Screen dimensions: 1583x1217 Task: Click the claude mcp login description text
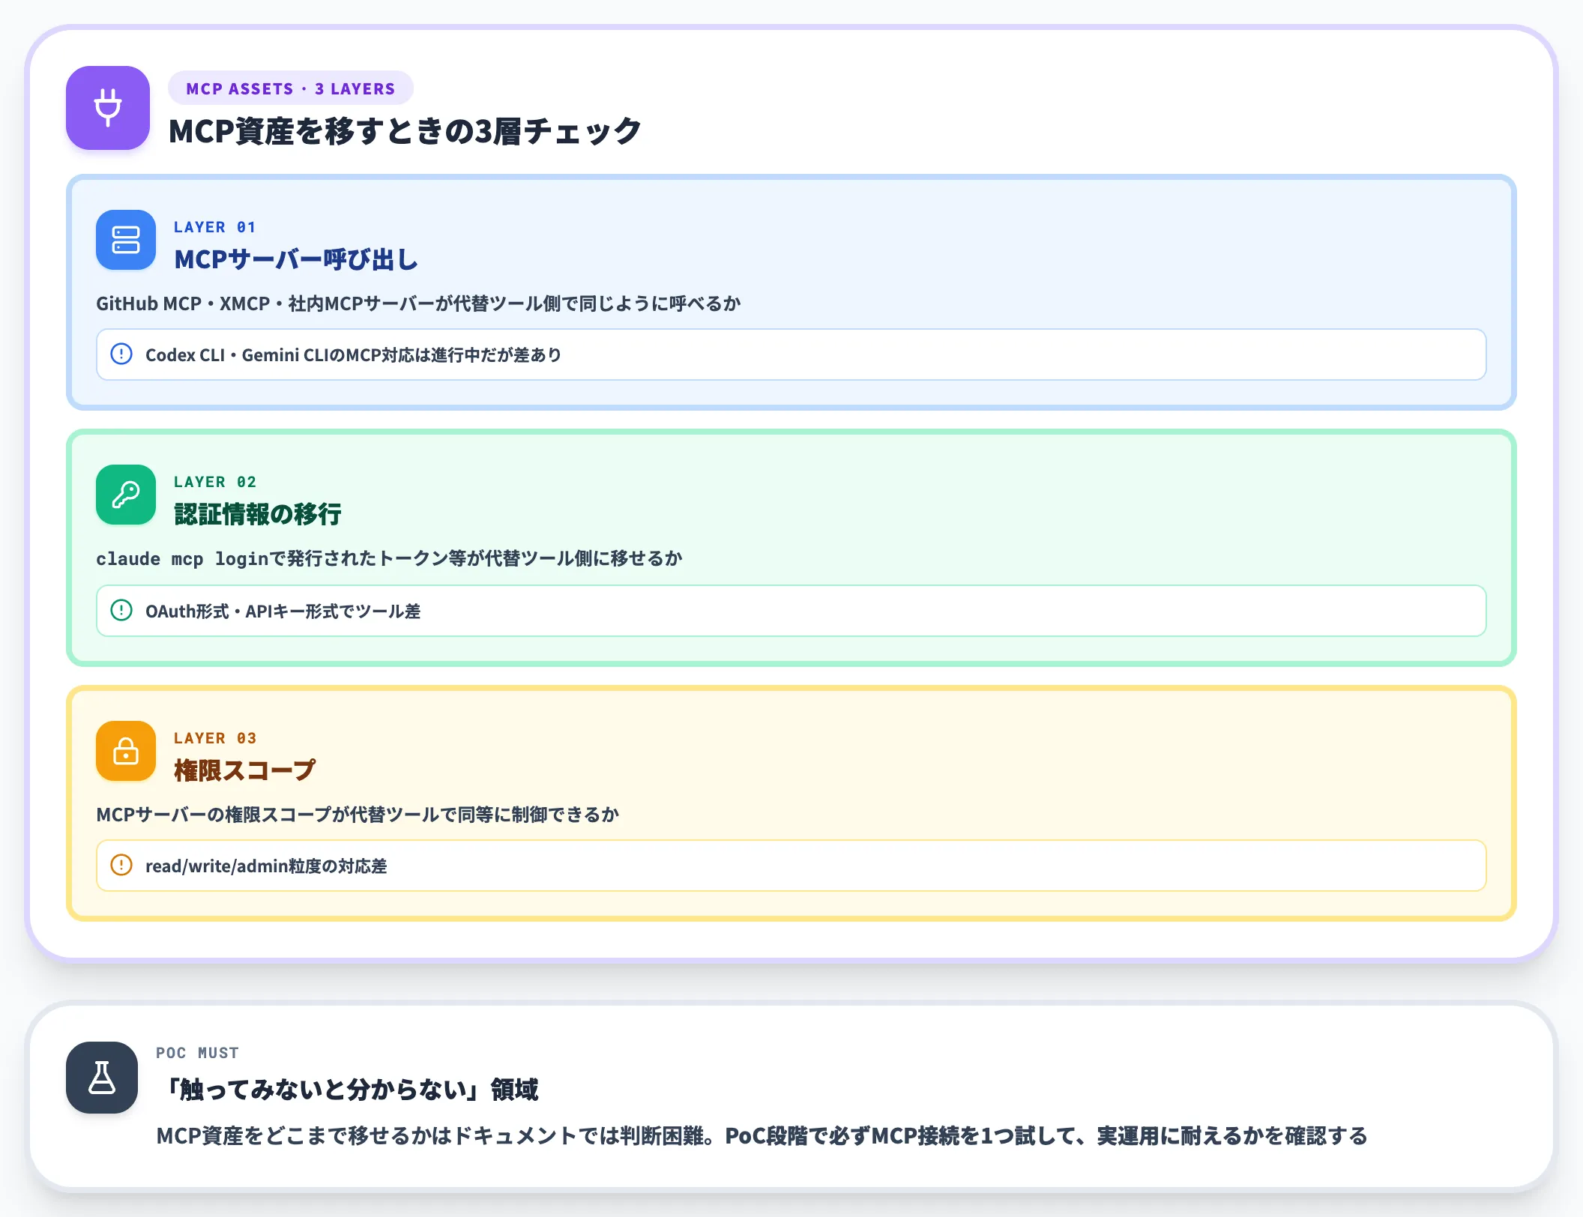coord(389,559)
